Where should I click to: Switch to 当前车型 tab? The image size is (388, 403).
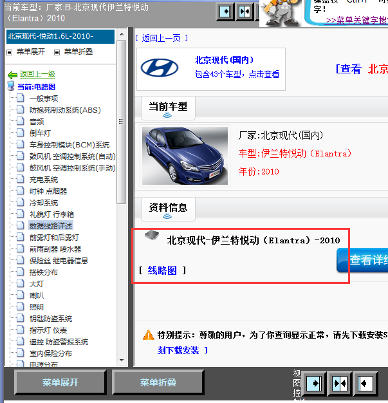[168, 108]
